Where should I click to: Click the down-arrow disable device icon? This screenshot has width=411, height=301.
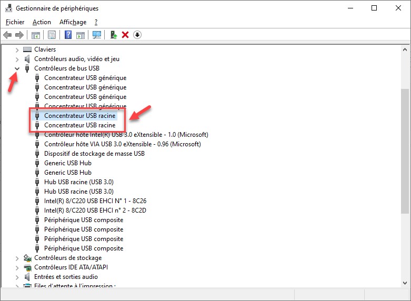click(137, 35)
